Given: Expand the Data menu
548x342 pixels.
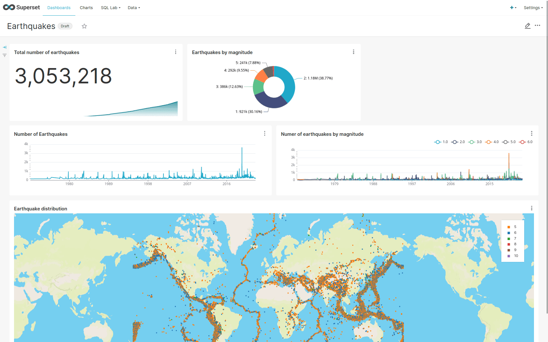Looking at the screenshot, I should pyautogui.click(x=134, y=7).
